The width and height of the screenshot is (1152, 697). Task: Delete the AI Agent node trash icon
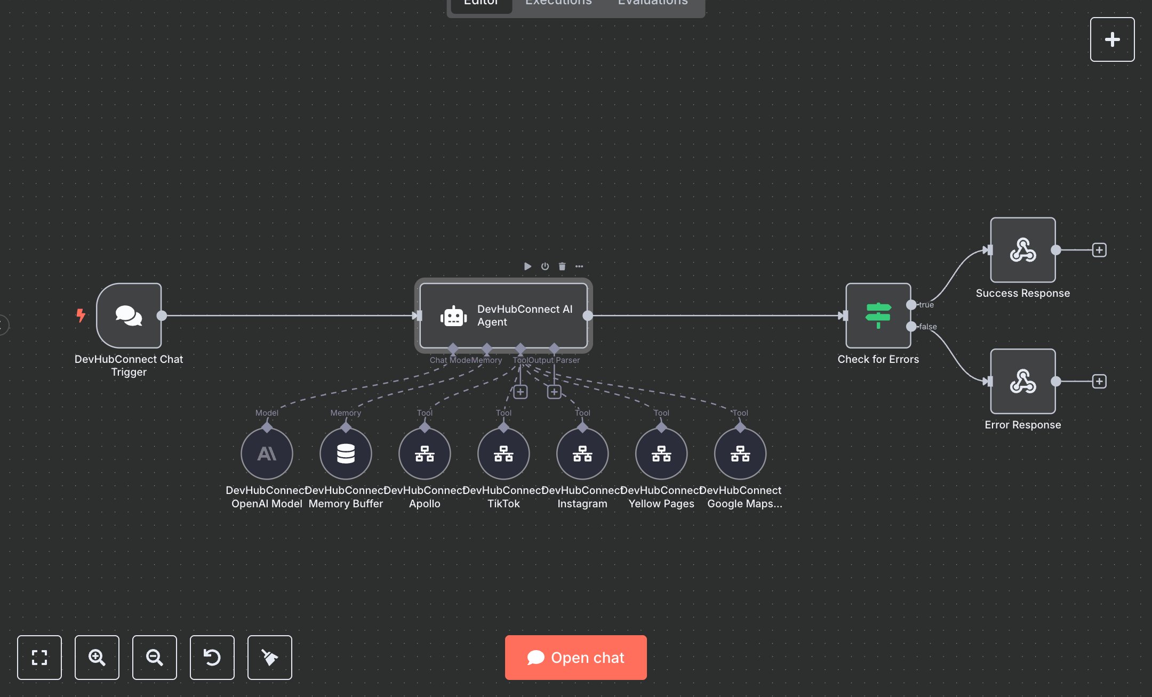click(x=562, y=266)
